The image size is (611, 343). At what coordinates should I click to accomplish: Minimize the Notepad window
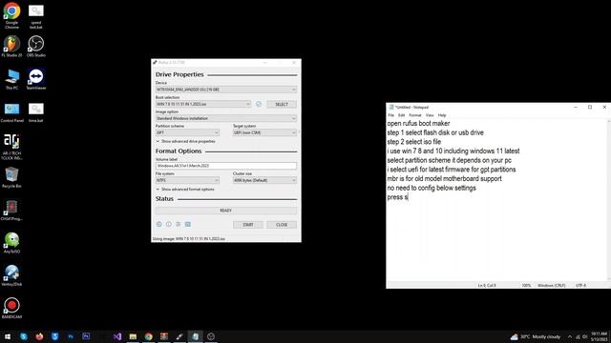point(576,107)
